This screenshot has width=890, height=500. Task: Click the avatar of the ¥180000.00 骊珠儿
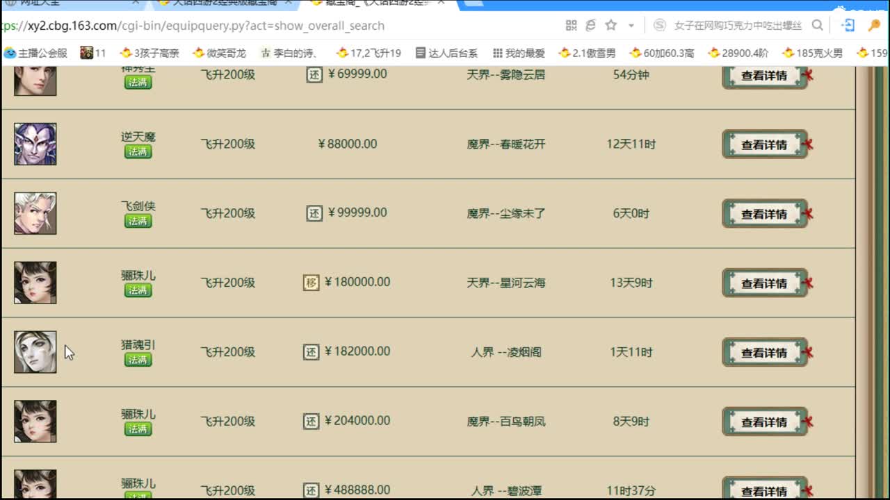(x=35, y=283)
